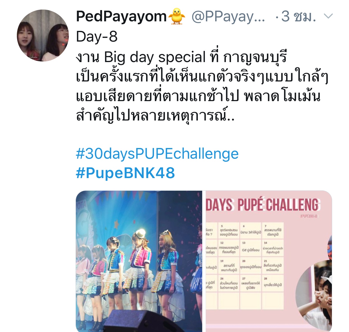Image resolution: width=349 pixels, height=332 pixels.
Task: View the stage performance photo
Action: pyautogui.click(x=139, y=261)
